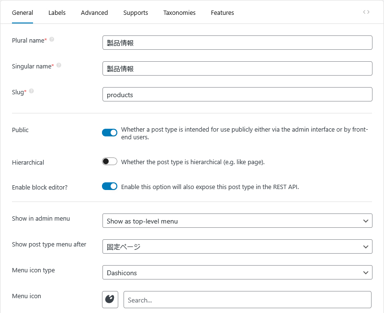Expand Show post type menu after dropdown
This screenshot has height=313, width=384.
coord(237,246)
